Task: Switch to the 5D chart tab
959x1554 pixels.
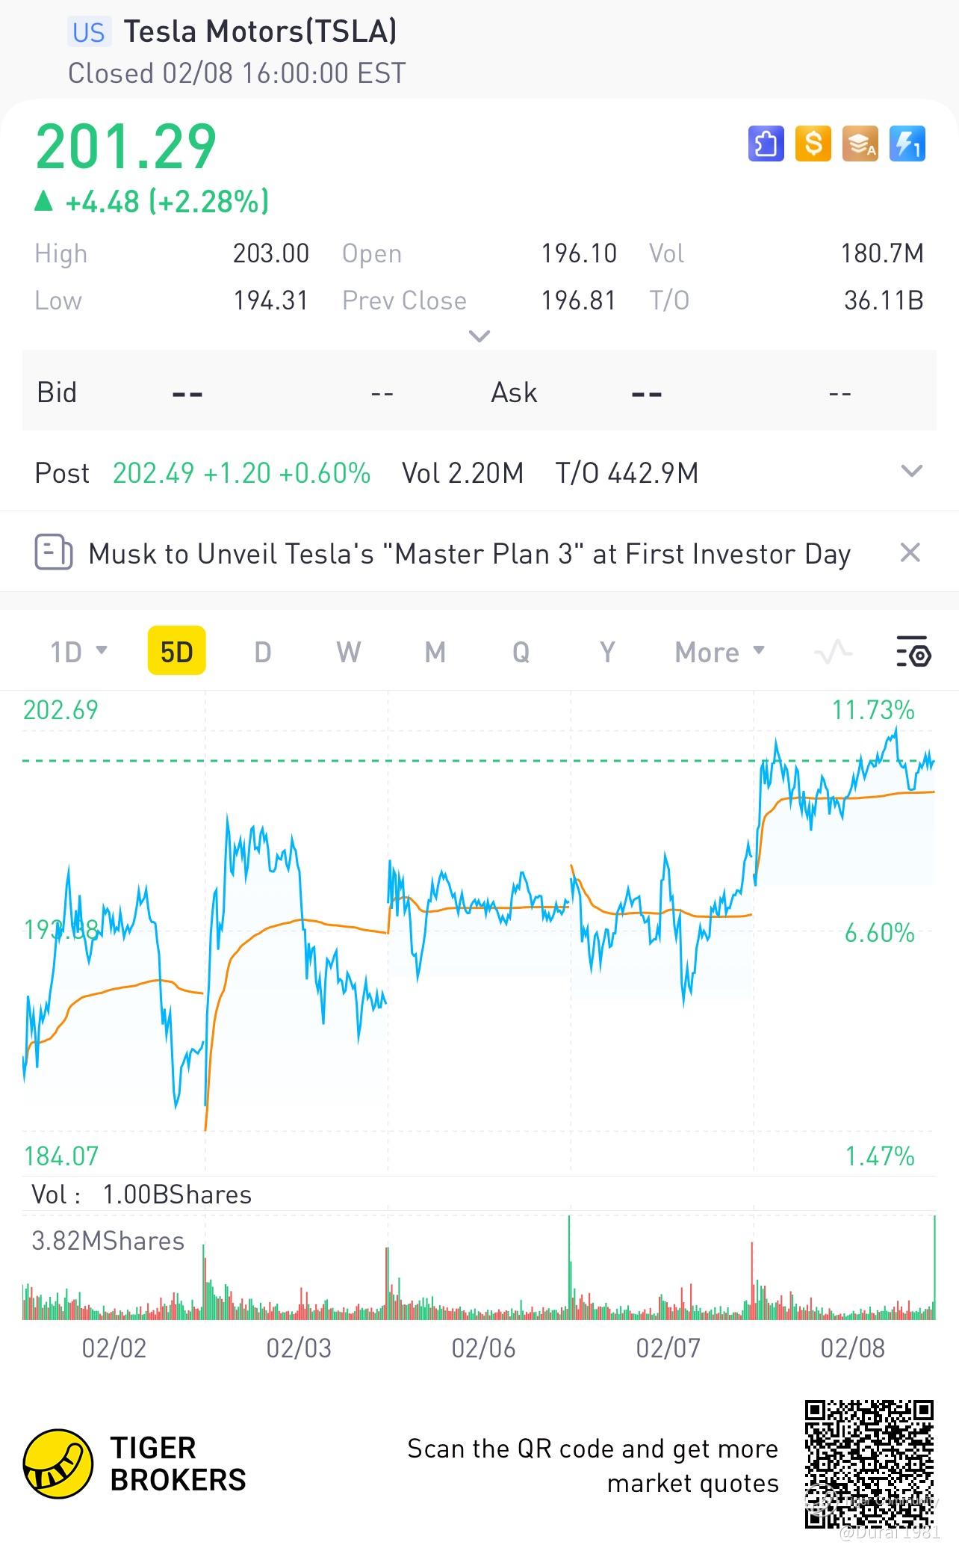Action: 177,652
